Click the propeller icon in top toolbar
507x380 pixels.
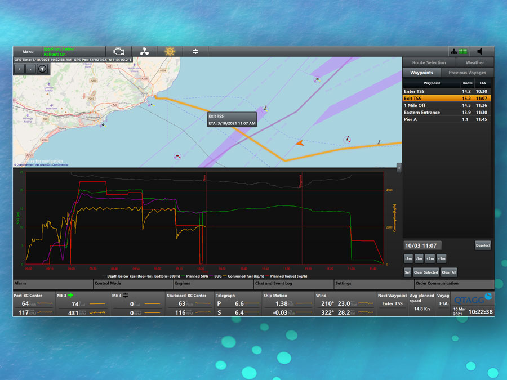144,51
